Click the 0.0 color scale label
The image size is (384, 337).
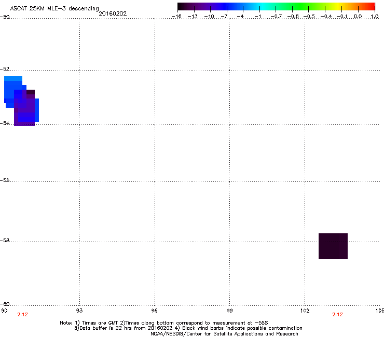tap(358, 17)
